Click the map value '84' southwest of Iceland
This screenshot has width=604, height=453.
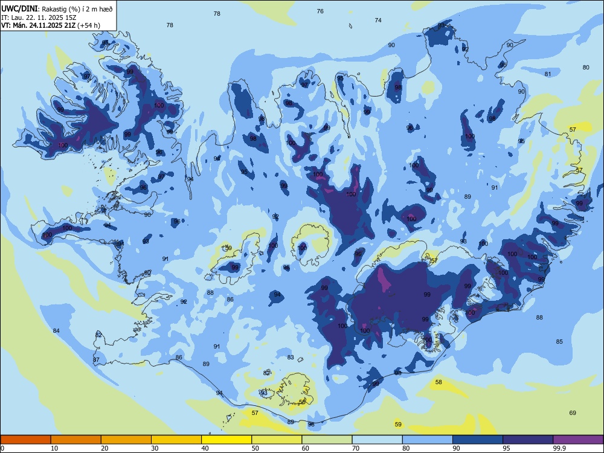[x=56, y=330]
